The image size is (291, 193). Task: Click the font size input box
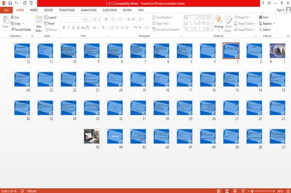(x=88, y=19)
